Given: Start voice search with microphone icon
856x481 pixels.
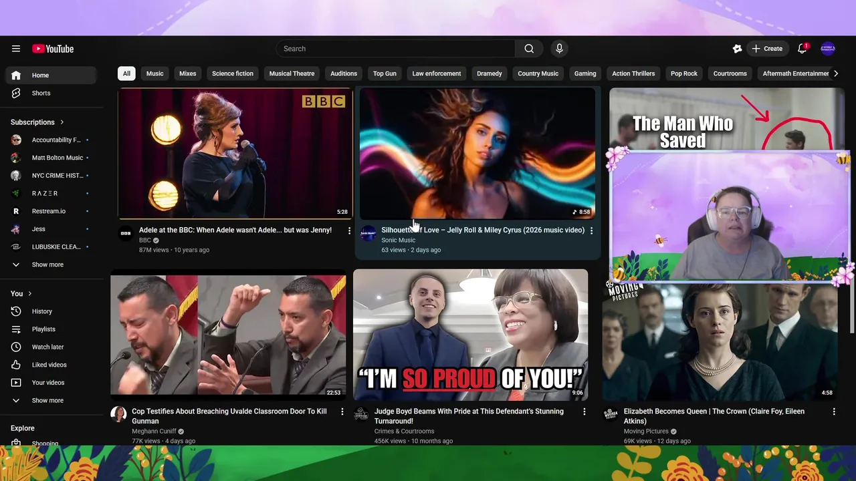Looking at the screenshot, I should click(x=560, y=49).
